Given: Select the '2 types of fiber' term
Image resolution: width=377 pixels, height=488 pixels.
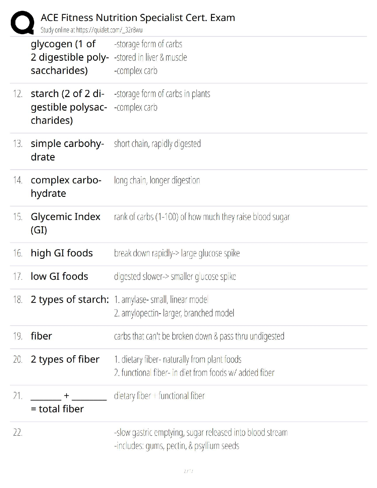Looking at the screenshot, I should [x=65, y=359].
